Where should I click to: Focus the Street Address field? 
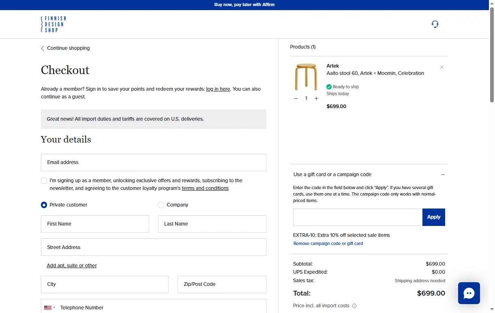pos(154,247)
